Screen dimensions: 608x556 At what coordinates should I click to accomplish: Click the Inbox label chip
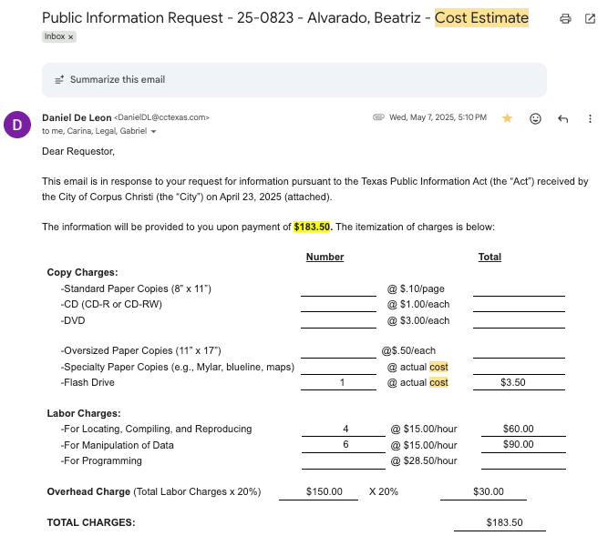click(x=55, y=37)
